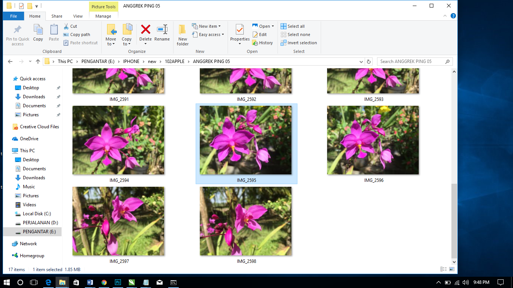Screen dimensions: 513x288
Task: Open Music under This PC
Action: tap(29, 187)
